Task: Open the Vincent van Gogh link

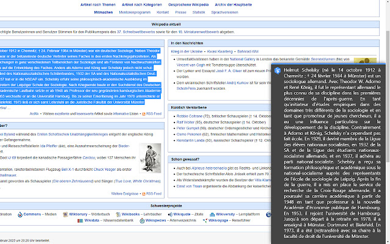Action: click(x=191, y=65)
